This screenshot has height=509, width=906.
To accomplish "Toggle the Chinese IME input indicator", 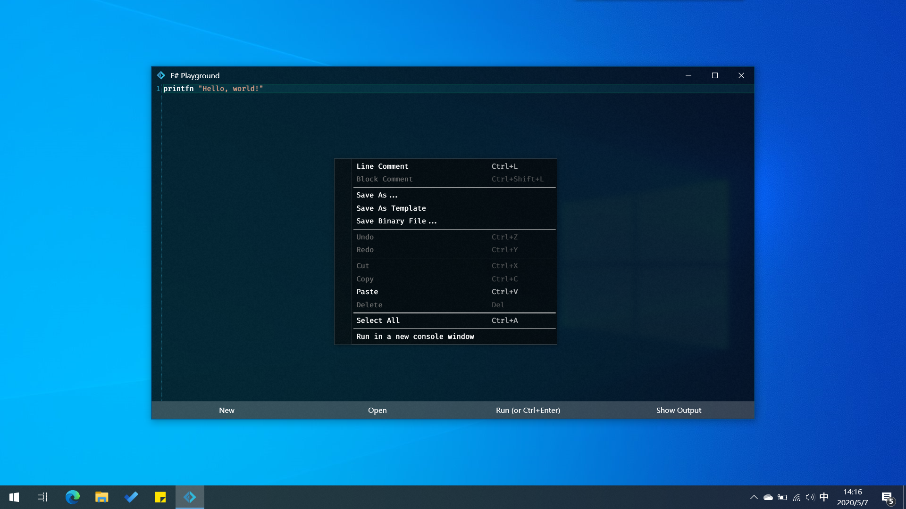I will 824,497.
